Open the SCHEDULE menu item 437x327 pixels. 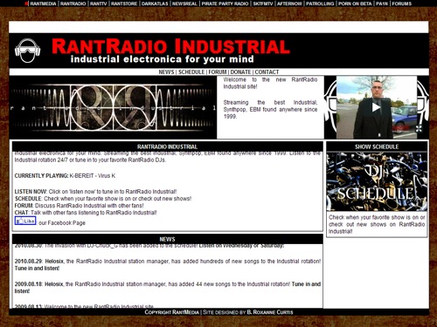point(191,72)
